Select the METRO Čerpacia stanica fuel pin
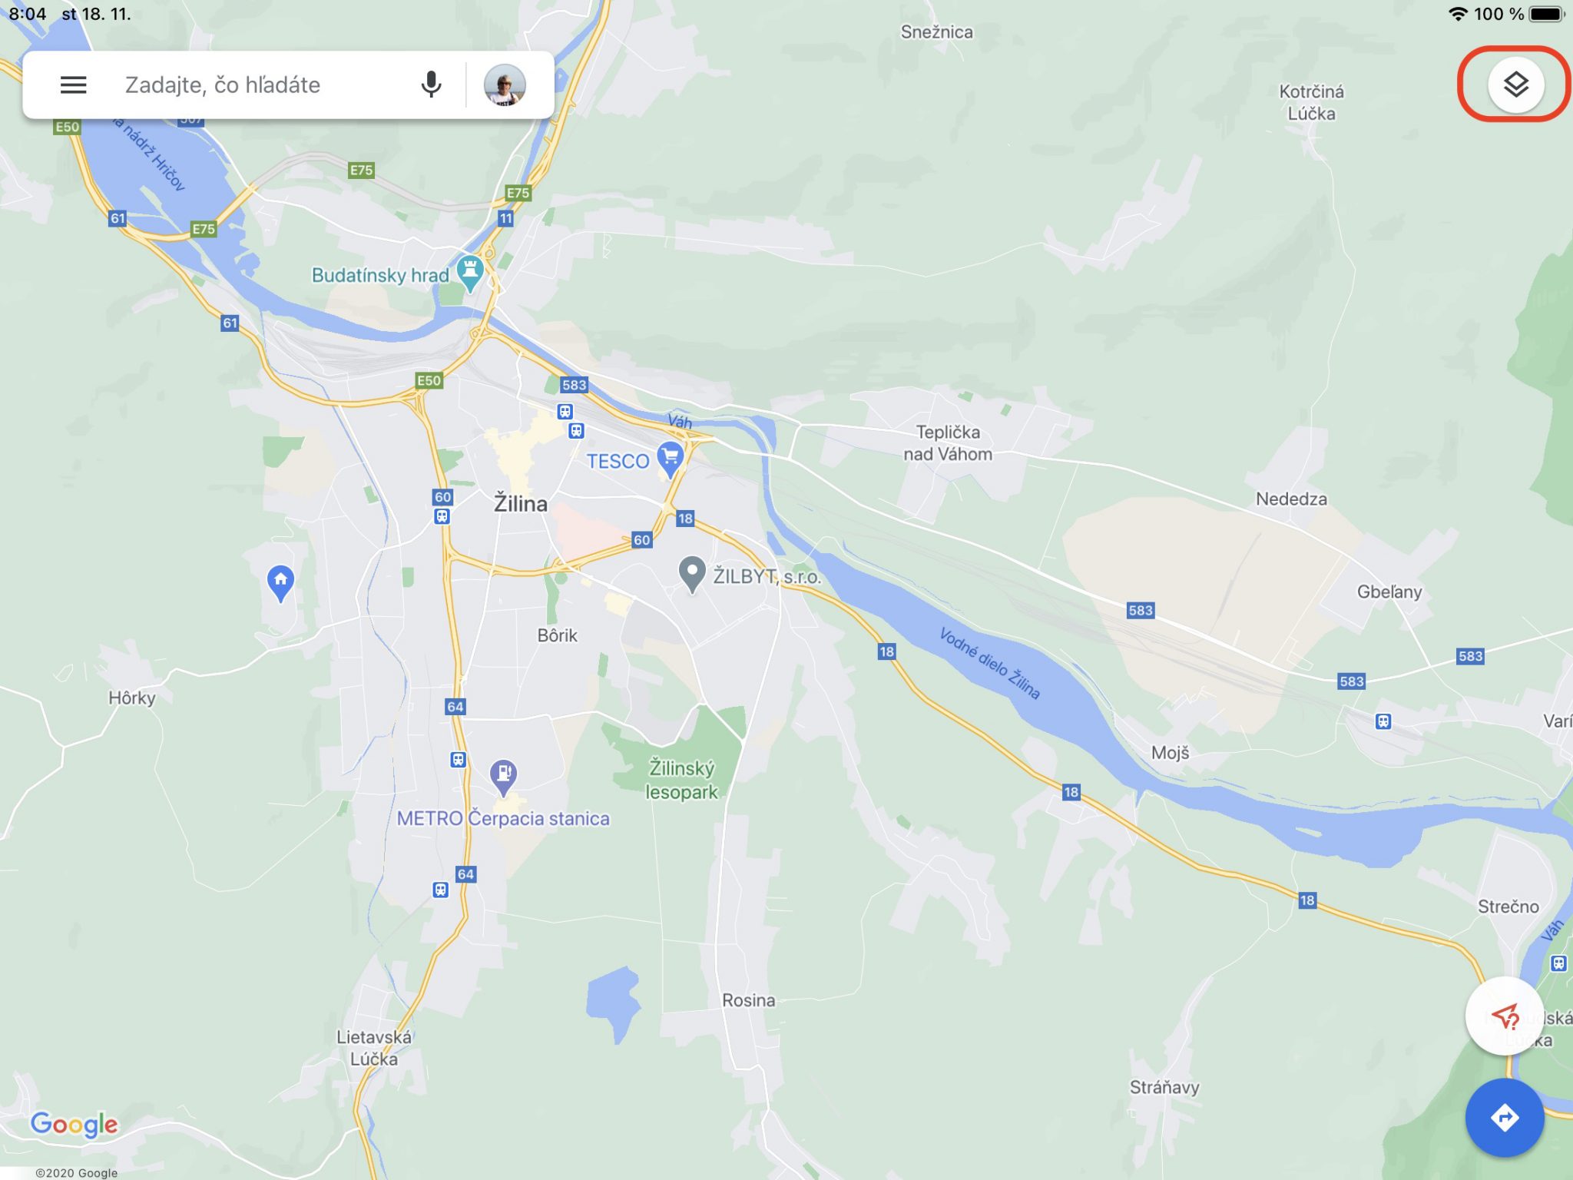The height and width of the screenshot is (1180, 1573). (503, 777)
